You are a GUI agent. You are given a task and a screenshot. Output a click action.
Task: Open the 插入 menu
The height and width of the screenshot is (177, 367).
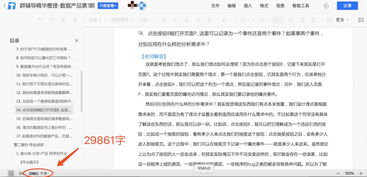pyautogui.click(x=248, y=6)
